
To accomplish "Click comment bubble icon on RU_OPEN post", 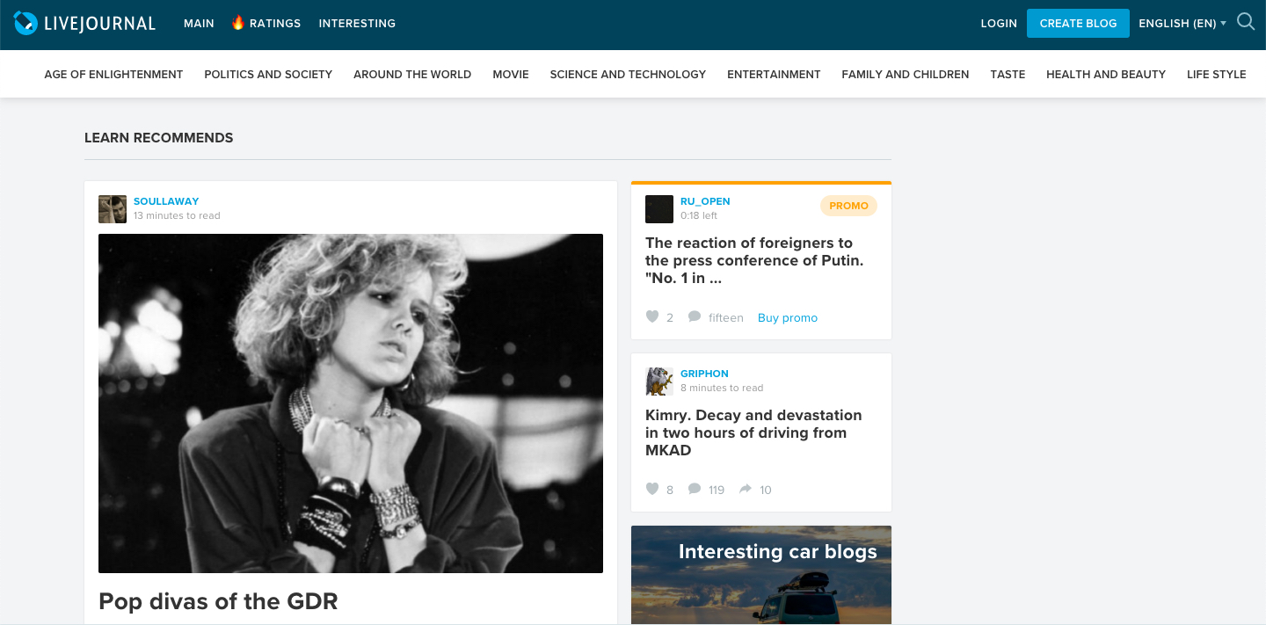I will (x=695, y=316).
